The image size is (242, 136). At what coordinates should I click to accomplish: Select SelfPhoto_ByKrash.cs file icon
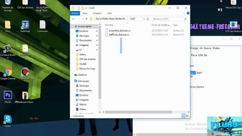(107, 35)
